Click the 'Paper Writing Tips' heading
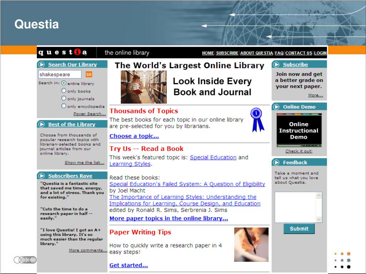This screenshot has width=366, height=274. [x=140, y=232]
